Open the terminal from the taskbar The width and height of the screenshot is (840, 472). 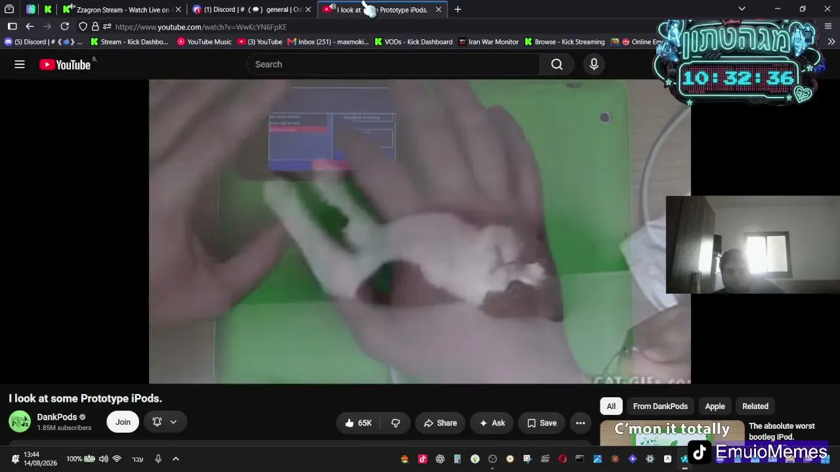point(579,459)
